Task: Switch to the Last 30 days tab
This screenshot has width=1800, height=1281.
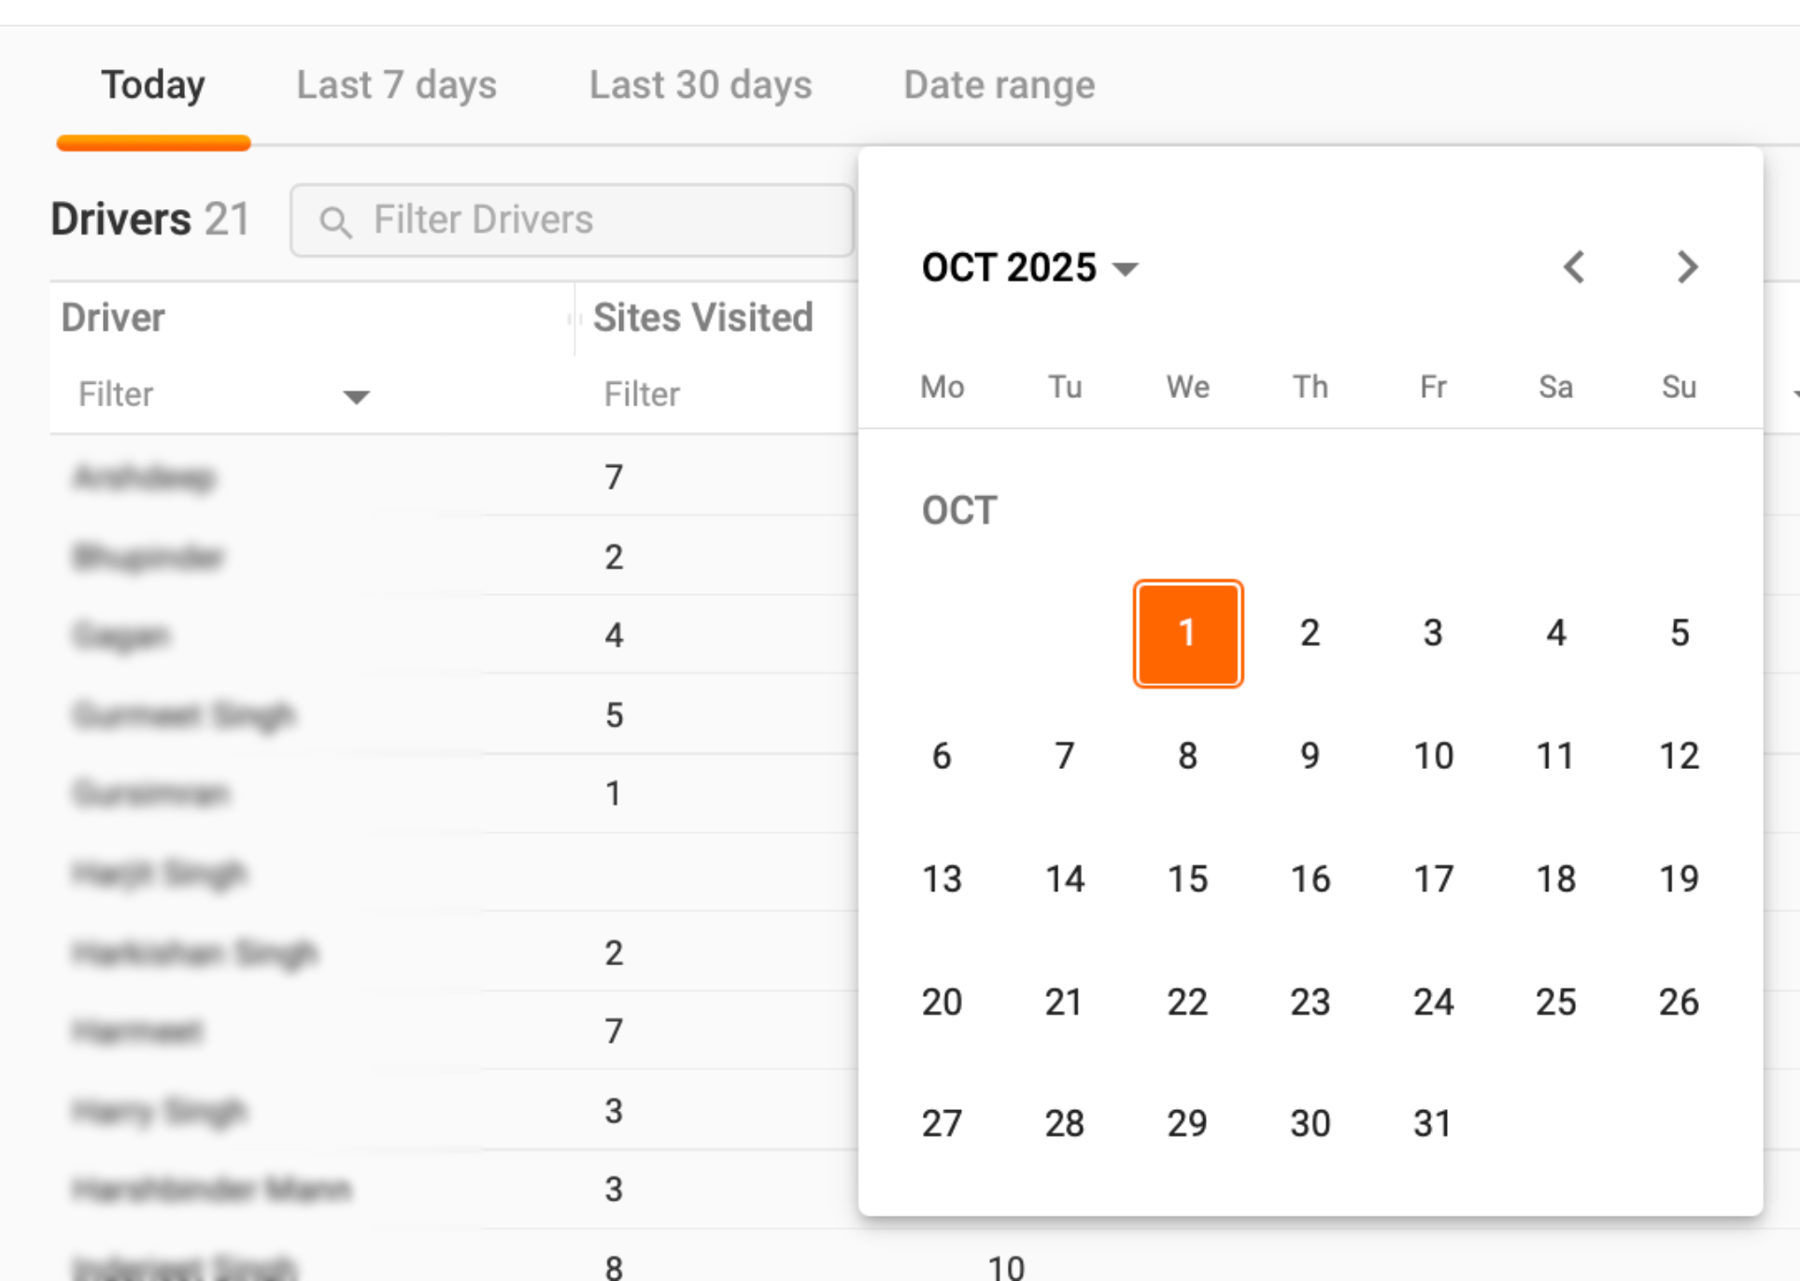Action: pyautogui.click(x=700, y=85)
